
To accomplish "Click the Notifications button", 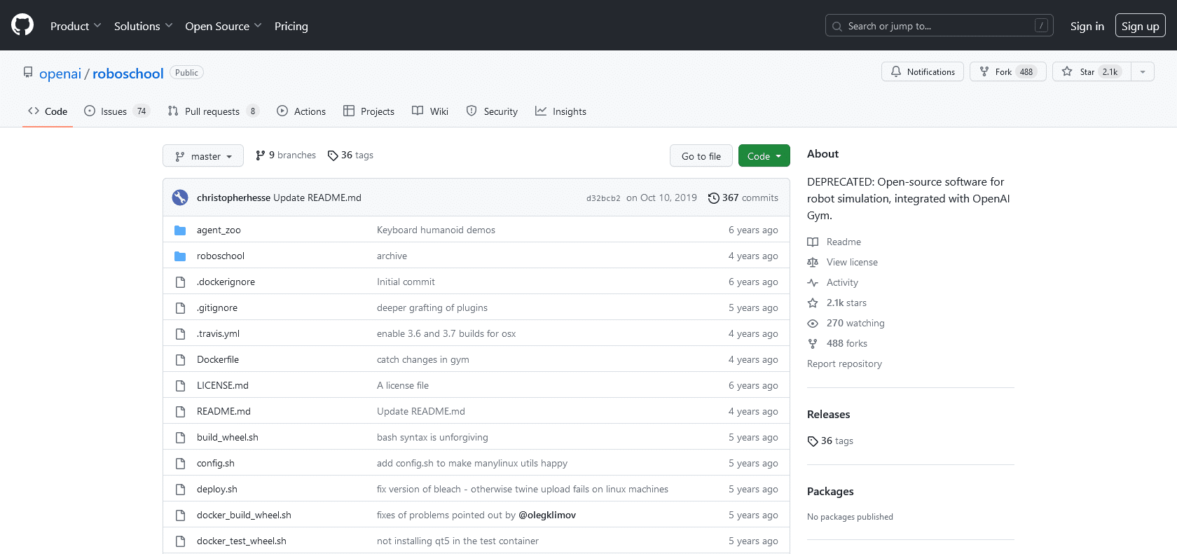I will (x=922, y=71).
